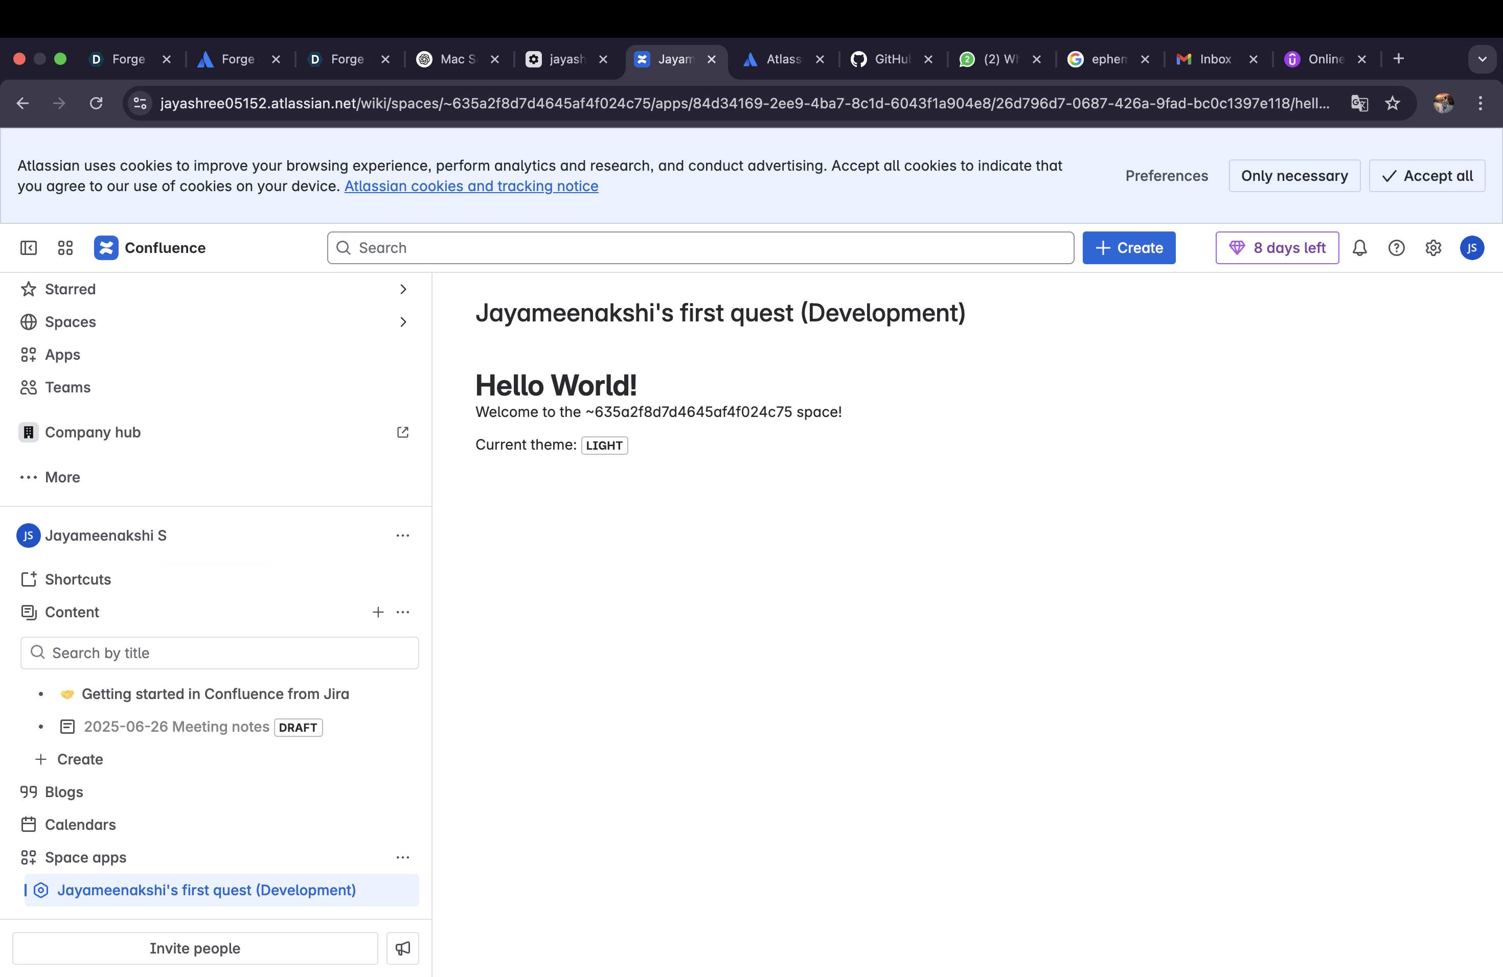Click the megaphone feedback icon
The width and height of the screenshot is (1503, 977).
point(402,948)
